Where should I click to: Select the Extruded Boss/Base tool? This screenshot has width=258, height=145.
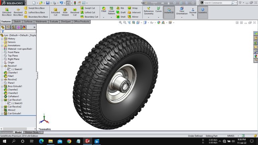click(x=7, y=12)
